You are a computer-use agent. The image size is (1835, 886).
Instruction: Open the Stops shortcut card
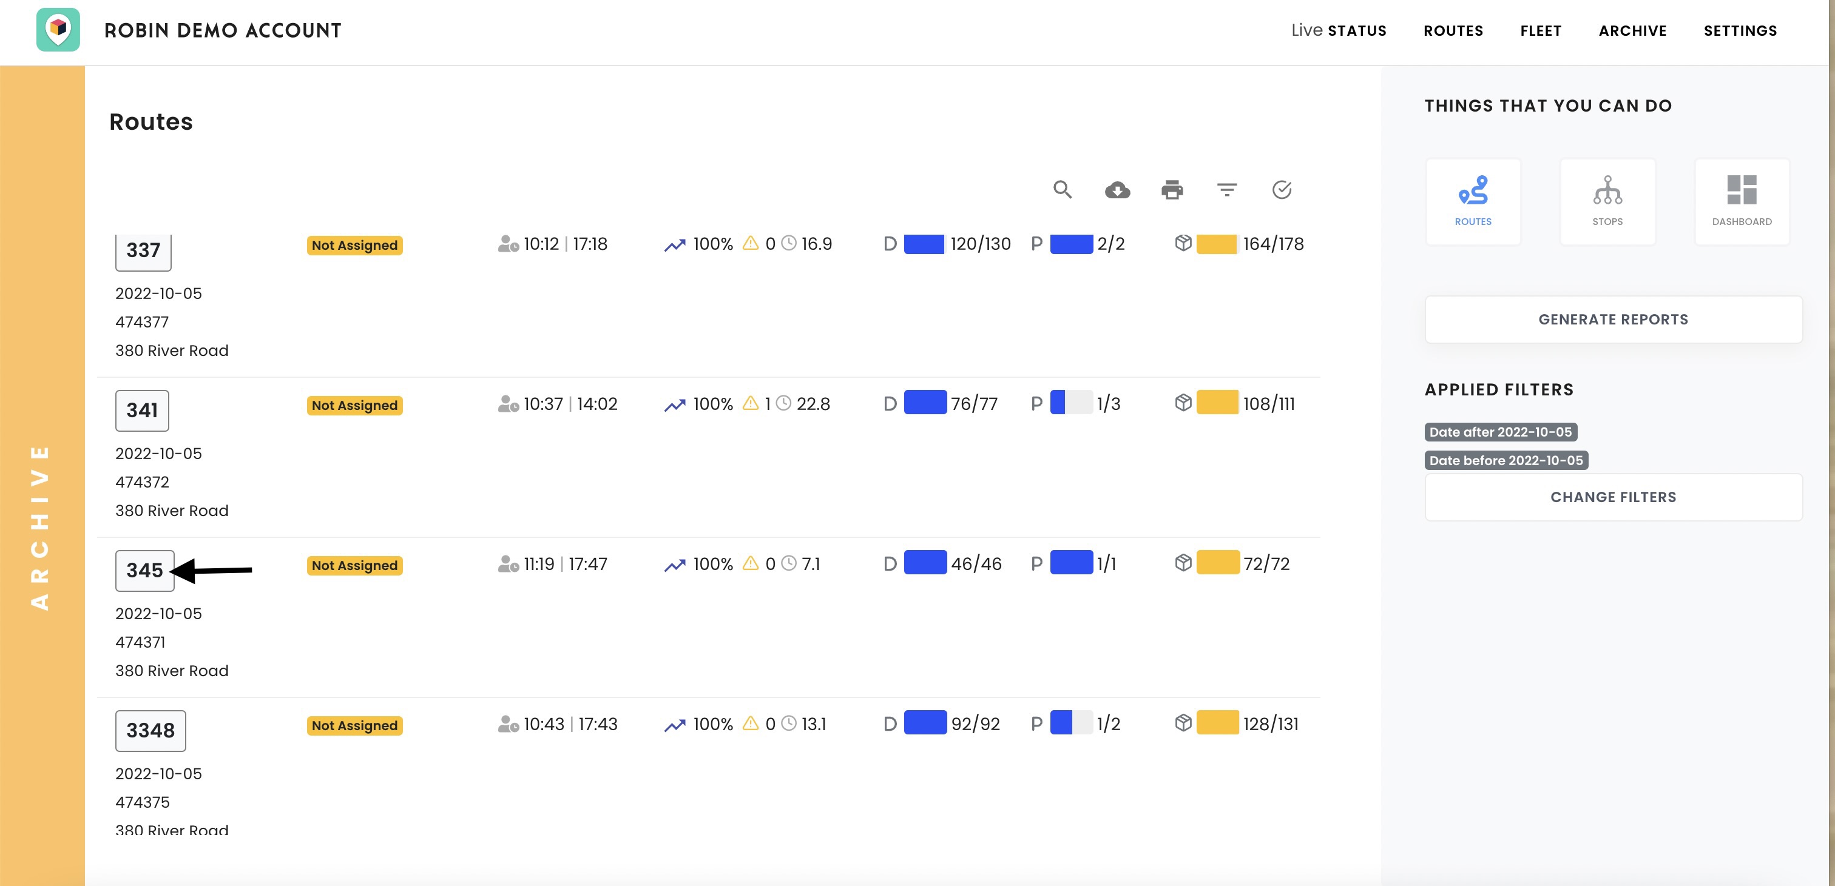(1607, 202)
